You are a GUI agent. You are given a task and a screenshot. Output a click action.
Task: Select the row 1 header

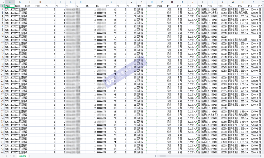click(x=2, y=6)
